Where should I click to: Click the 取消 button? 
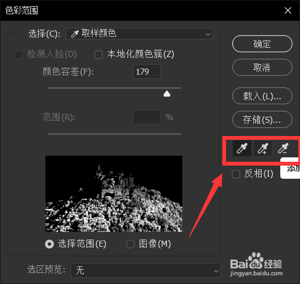coord(262,67)
